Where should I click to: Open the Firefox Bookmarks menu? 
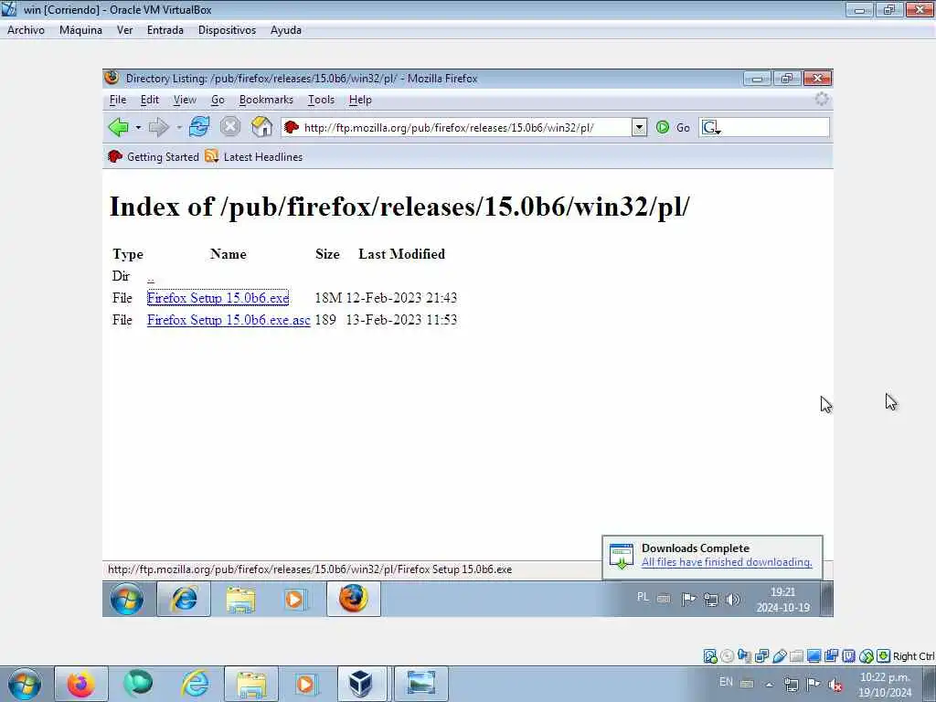click(x=266, y=100)
